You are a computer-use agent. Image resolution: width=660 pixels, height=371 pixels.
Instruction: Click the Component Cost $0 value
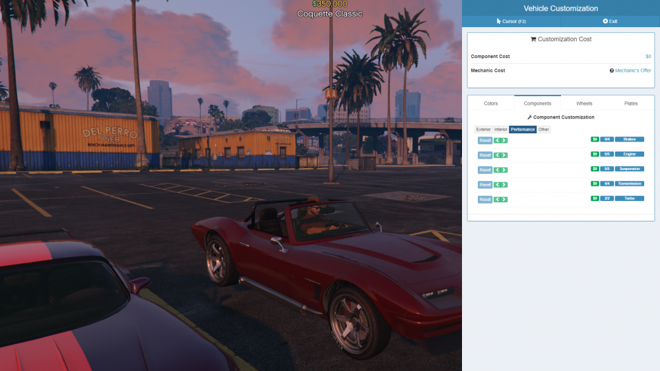click(x=648, y=56)
